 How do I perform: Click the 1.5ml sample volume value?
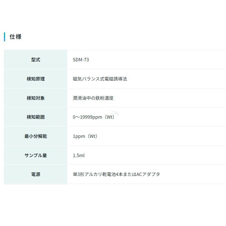pos(79,155)
